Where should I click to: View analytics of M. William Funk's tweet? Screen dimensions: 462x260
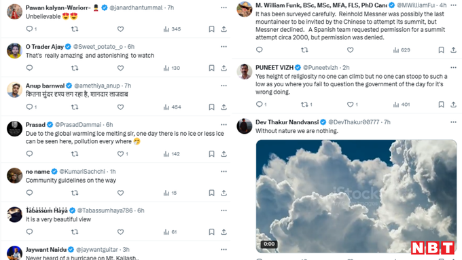(402, 50)
